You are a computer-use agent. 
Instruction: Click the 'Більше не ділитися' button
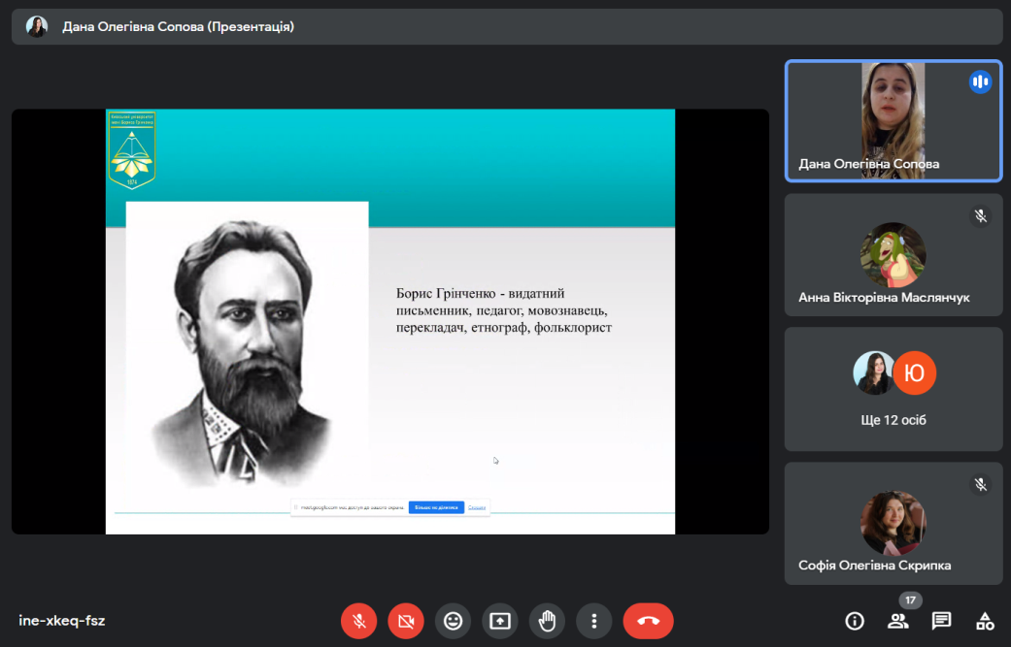(x=436, y=507)
